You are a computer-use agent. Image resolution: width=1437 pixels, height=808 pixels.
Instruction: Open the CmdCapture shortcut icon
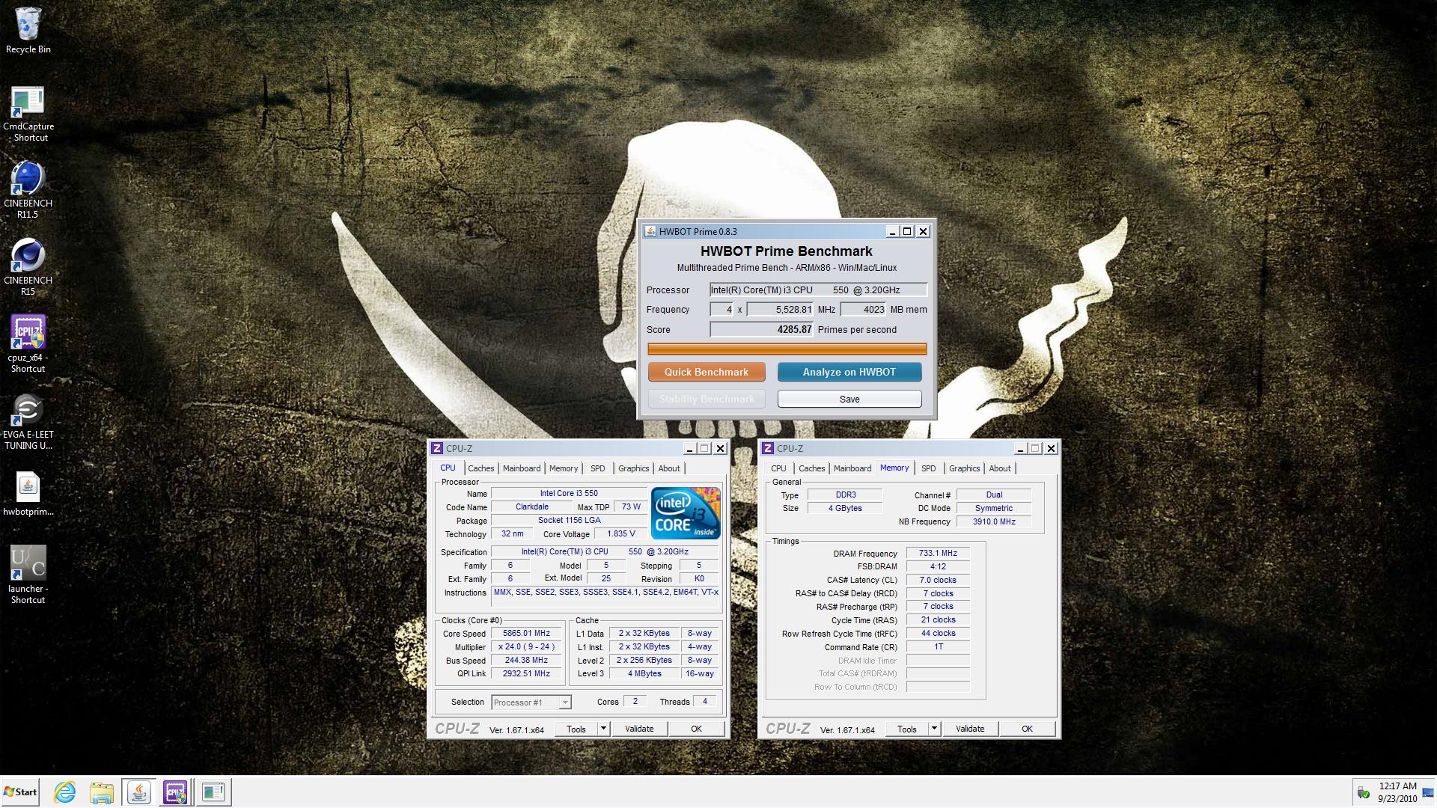point(28,114)
